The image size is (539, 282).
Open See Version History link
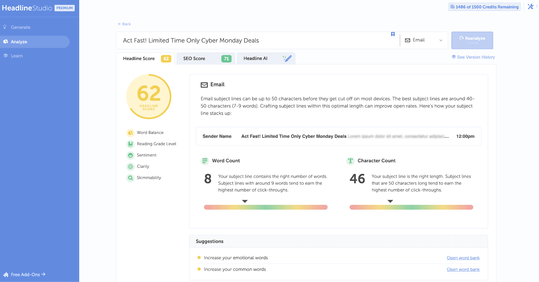click(x=475, y=57)
